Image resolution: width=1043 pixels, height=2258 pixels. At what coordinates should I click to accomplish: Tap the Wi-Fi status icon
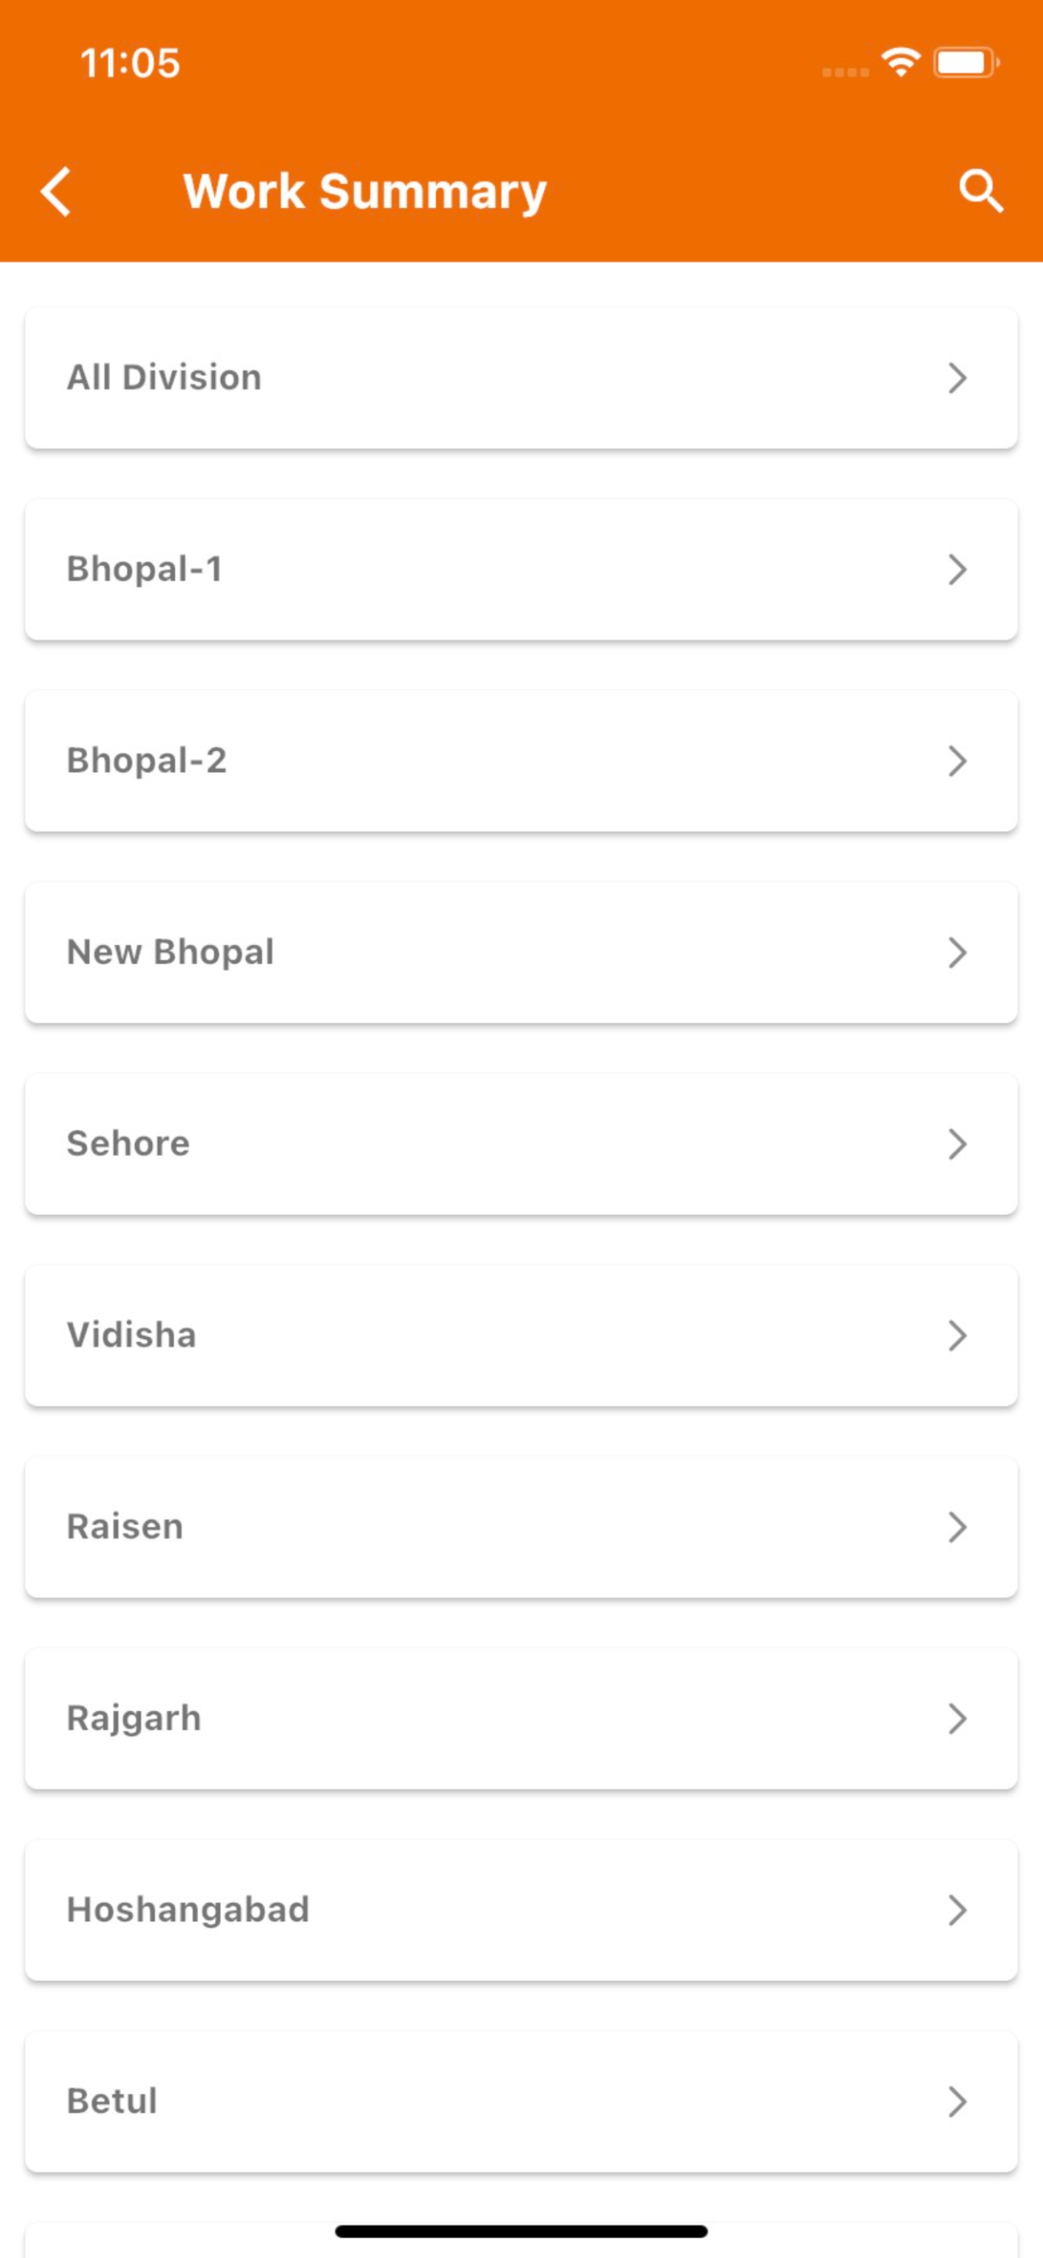[x=900, y=62]
